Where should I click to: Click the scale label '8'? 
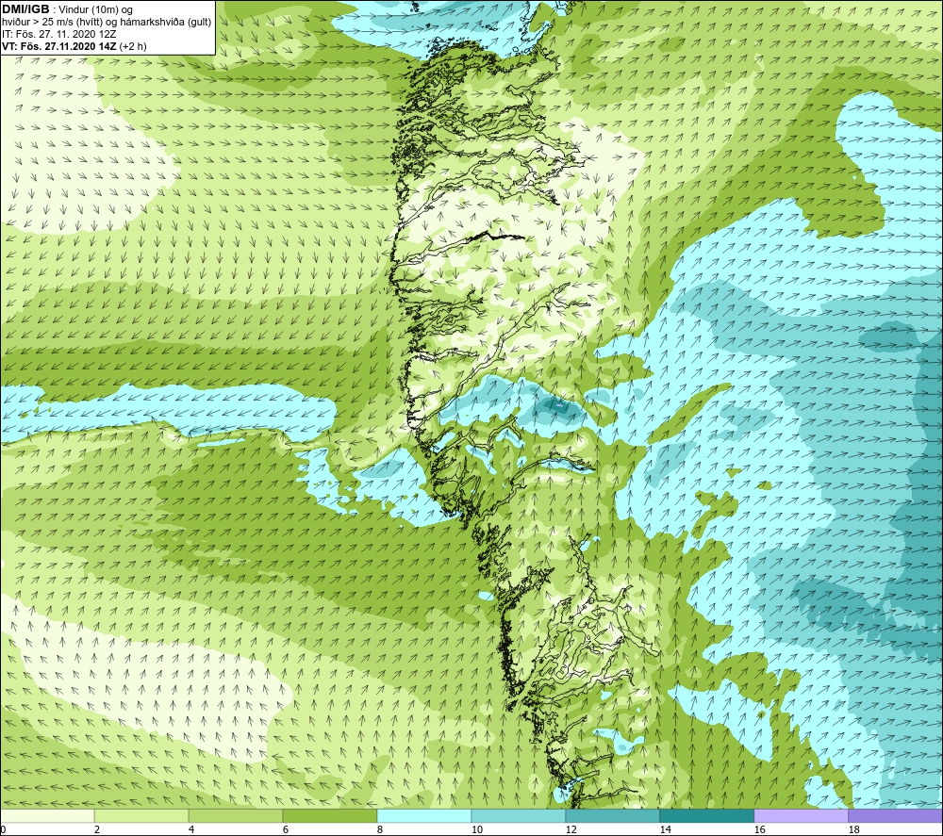pos(379,829)
